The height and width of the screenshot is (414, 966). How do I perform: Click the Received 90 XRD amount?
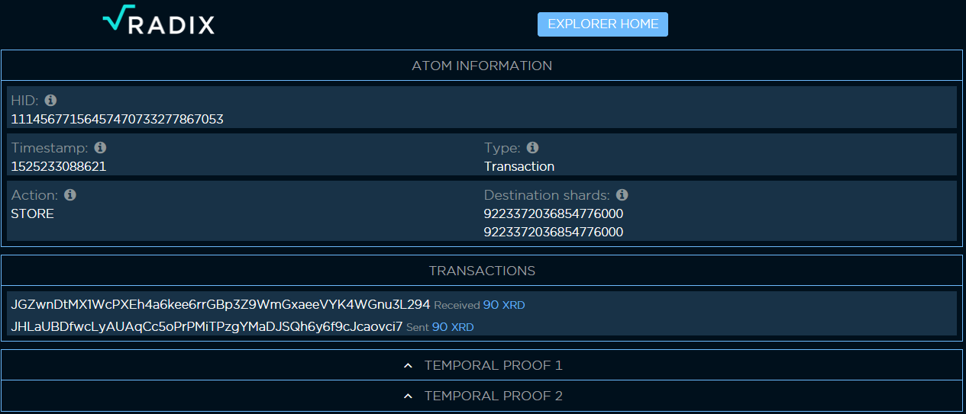(x=504, y=305)
